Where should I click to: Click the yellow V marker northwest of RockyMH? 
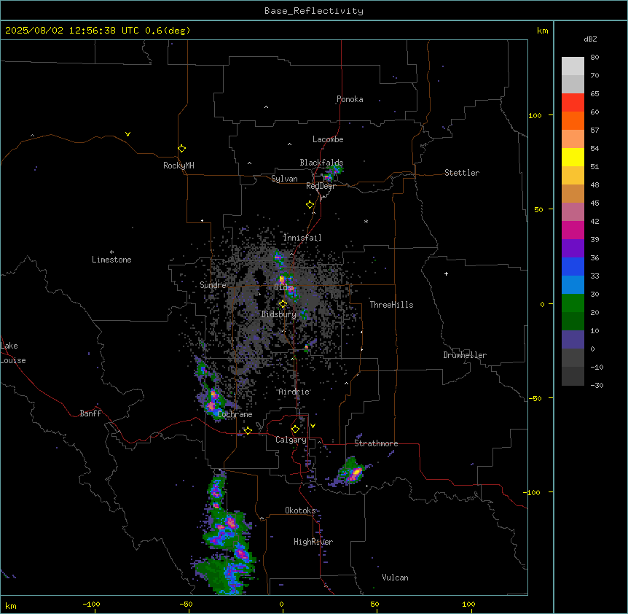coord(127,134)
